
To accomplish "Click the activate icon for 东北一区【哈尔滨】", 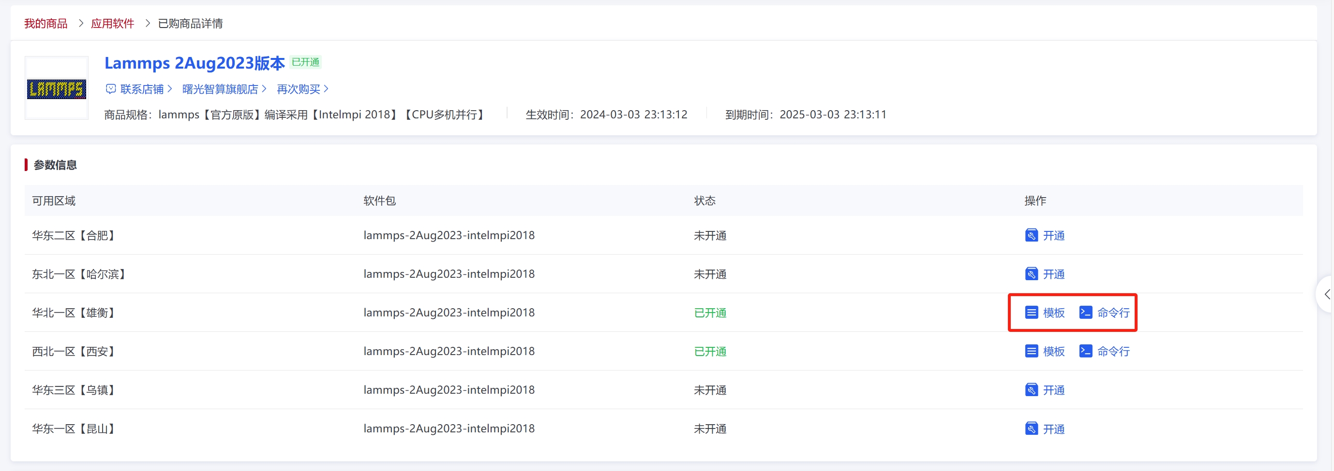I will pyautogui.click(x=1031, y=274).
